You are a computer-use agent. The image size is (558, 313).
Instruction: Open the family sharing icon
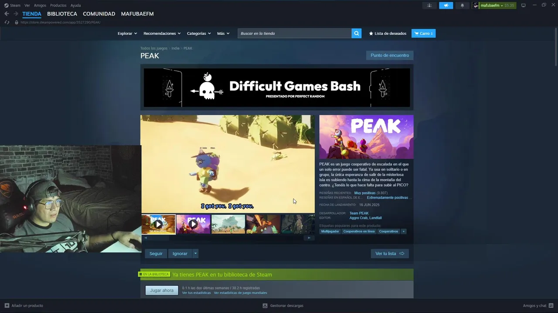point(429,5)
